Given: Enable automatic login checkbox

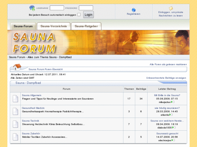Looking at the screenshot, I should click(79, 15).
